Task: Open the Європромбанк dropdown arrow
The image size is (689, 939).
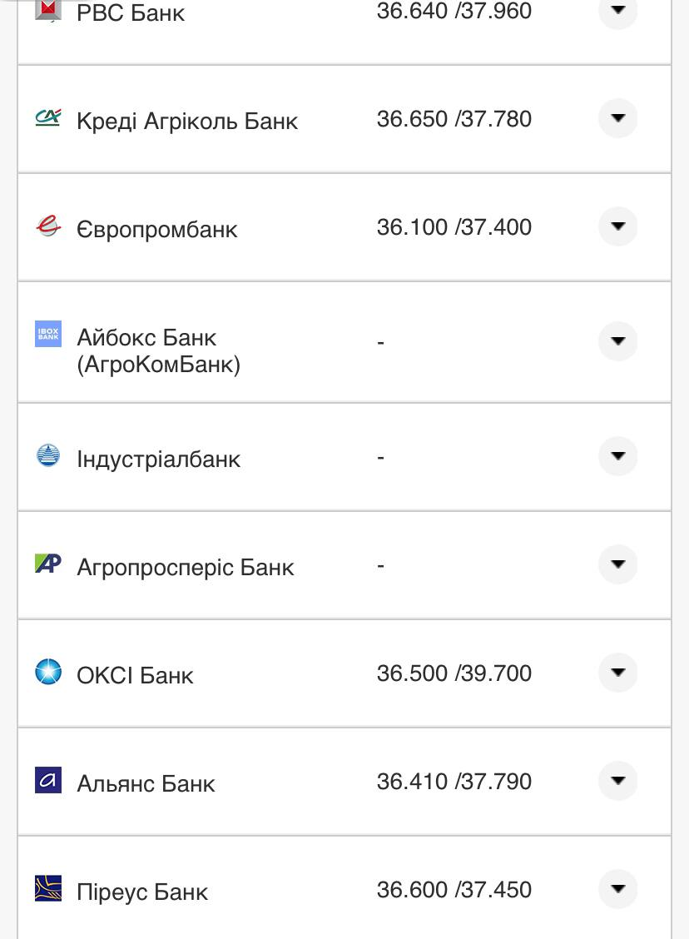Action: click(x=617, y=226)
